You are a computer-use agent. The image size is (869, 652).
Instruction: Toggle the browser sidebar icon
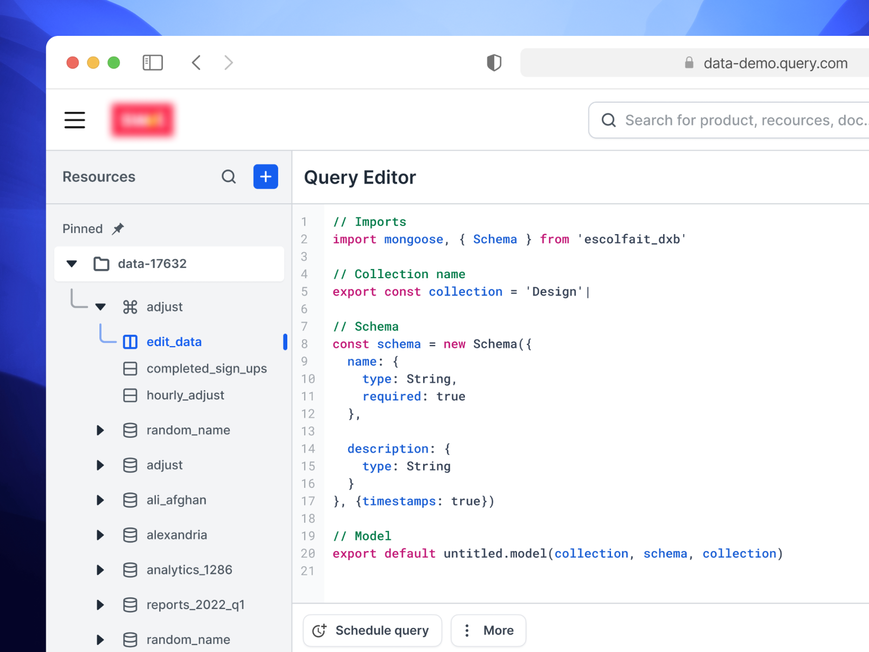[153, 62]
